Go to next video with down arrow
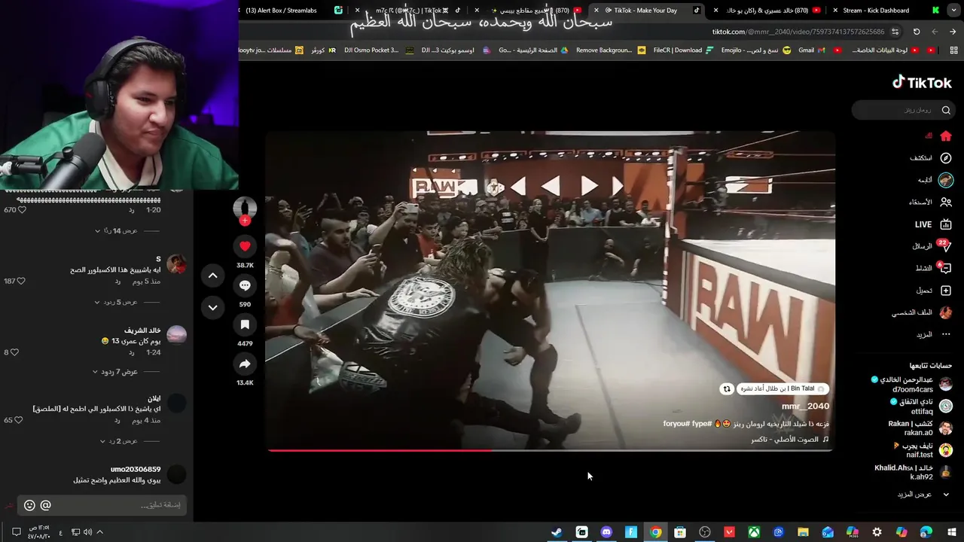964x542 pixels. tap(212, 307)
